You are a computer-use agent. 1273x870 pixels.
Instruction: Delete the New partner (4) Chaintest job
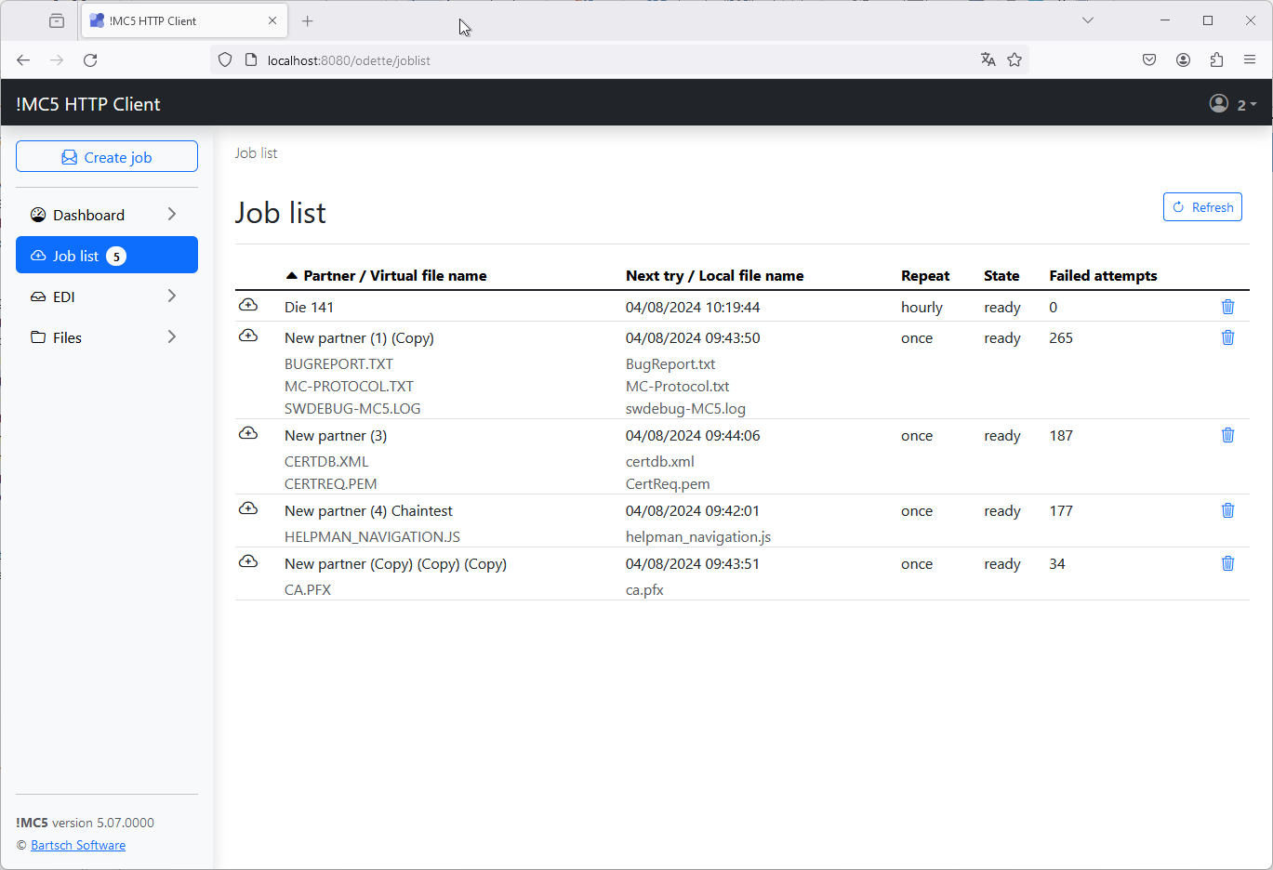(x=1227, y=510)
